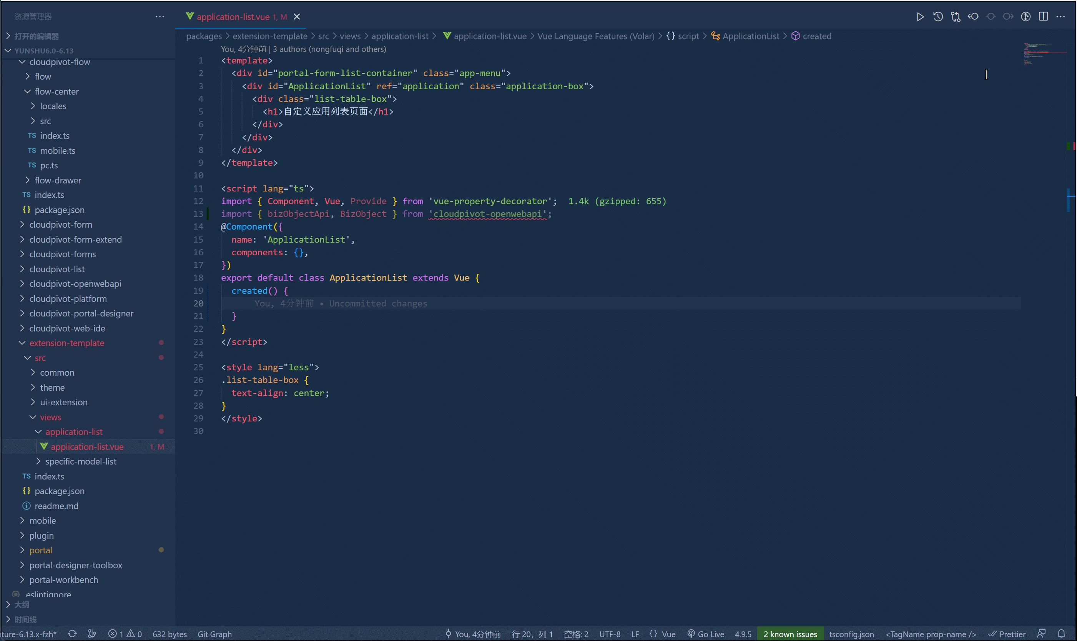The height and width of the screenshot is (641, 1077).
Task: Change indentation via 空格: 2 status item
Action: point(576,634)
